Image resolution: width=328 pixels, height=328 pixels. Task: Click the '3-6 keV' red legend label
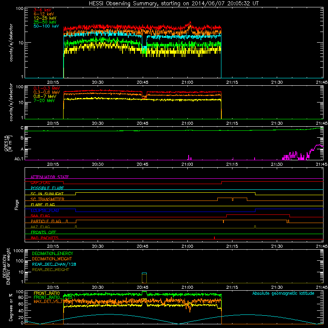pos(43,10)
